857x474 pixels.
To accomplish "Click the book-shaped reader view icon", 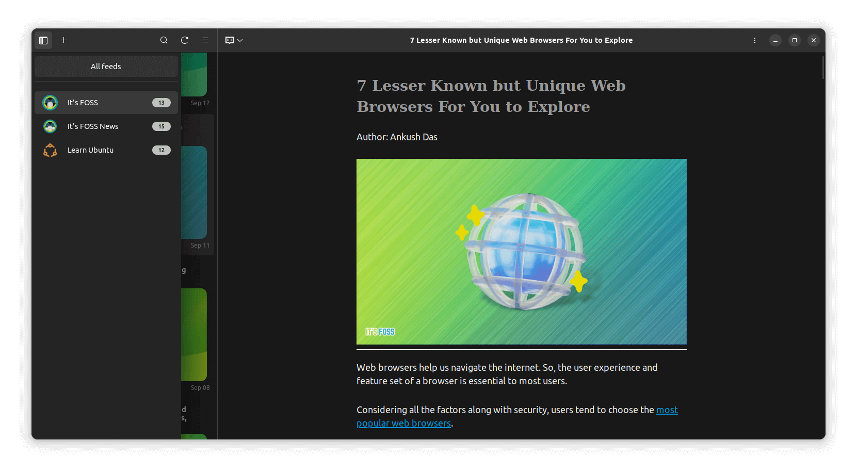I will coord(229,40).
